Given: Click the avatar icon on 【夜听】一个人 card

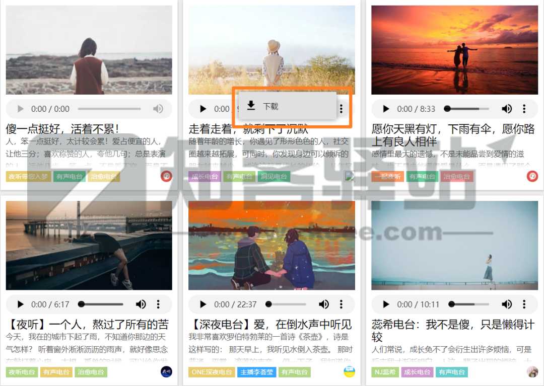Looking at the screenshot, I should click(x=166, y=372).
